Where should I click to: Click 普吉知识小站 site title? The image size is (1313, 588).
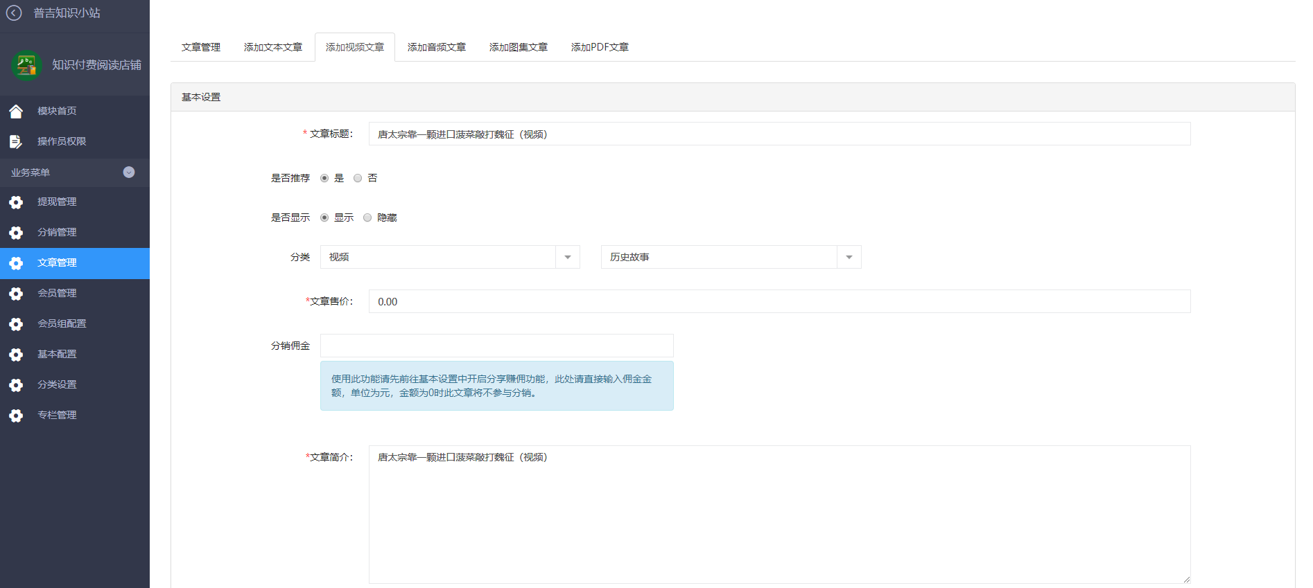click(x=67, y=13)
